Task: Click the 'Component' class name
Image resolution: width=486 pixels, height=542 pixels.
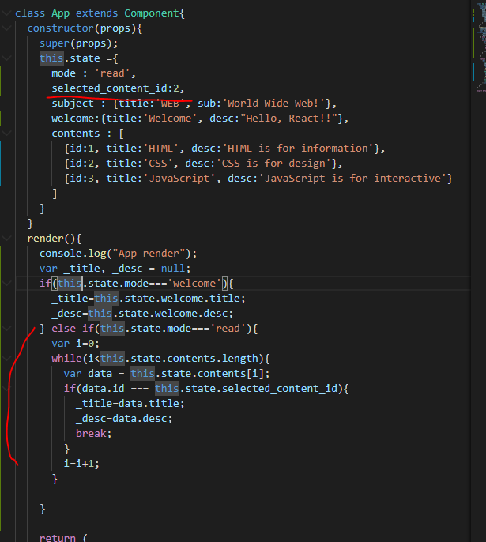Action: pyautogui.click(x=152, y=13)
